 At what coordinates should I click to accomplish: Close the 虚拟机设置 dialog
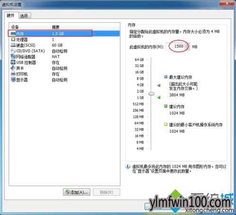227,3
